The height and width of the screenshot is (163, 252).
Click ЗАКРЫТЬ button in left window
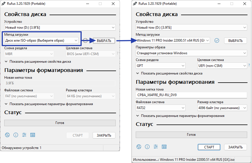104,135
